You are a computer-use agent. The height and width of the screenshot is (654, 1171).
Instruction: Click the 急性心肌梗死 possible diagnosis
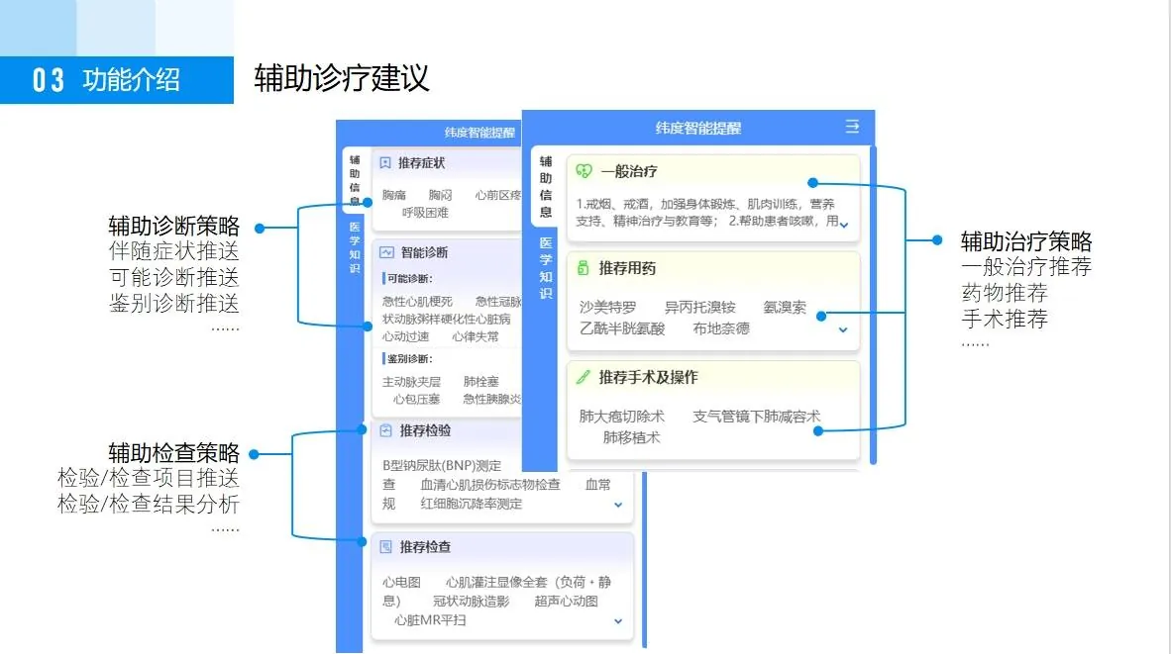click(417, 301)
